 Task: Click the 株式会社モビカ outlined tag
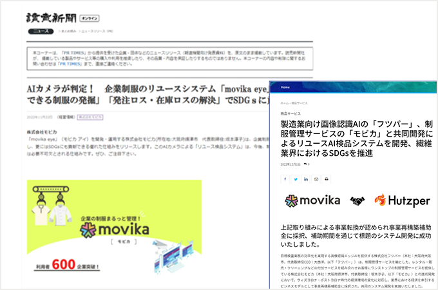pyautogui.click(x=90, y=117)
